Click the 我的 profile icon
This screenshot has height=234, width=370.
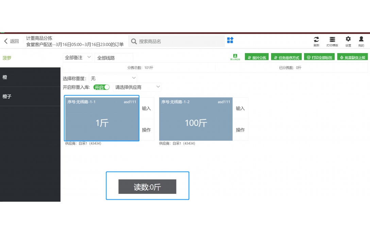coord(361,39)
